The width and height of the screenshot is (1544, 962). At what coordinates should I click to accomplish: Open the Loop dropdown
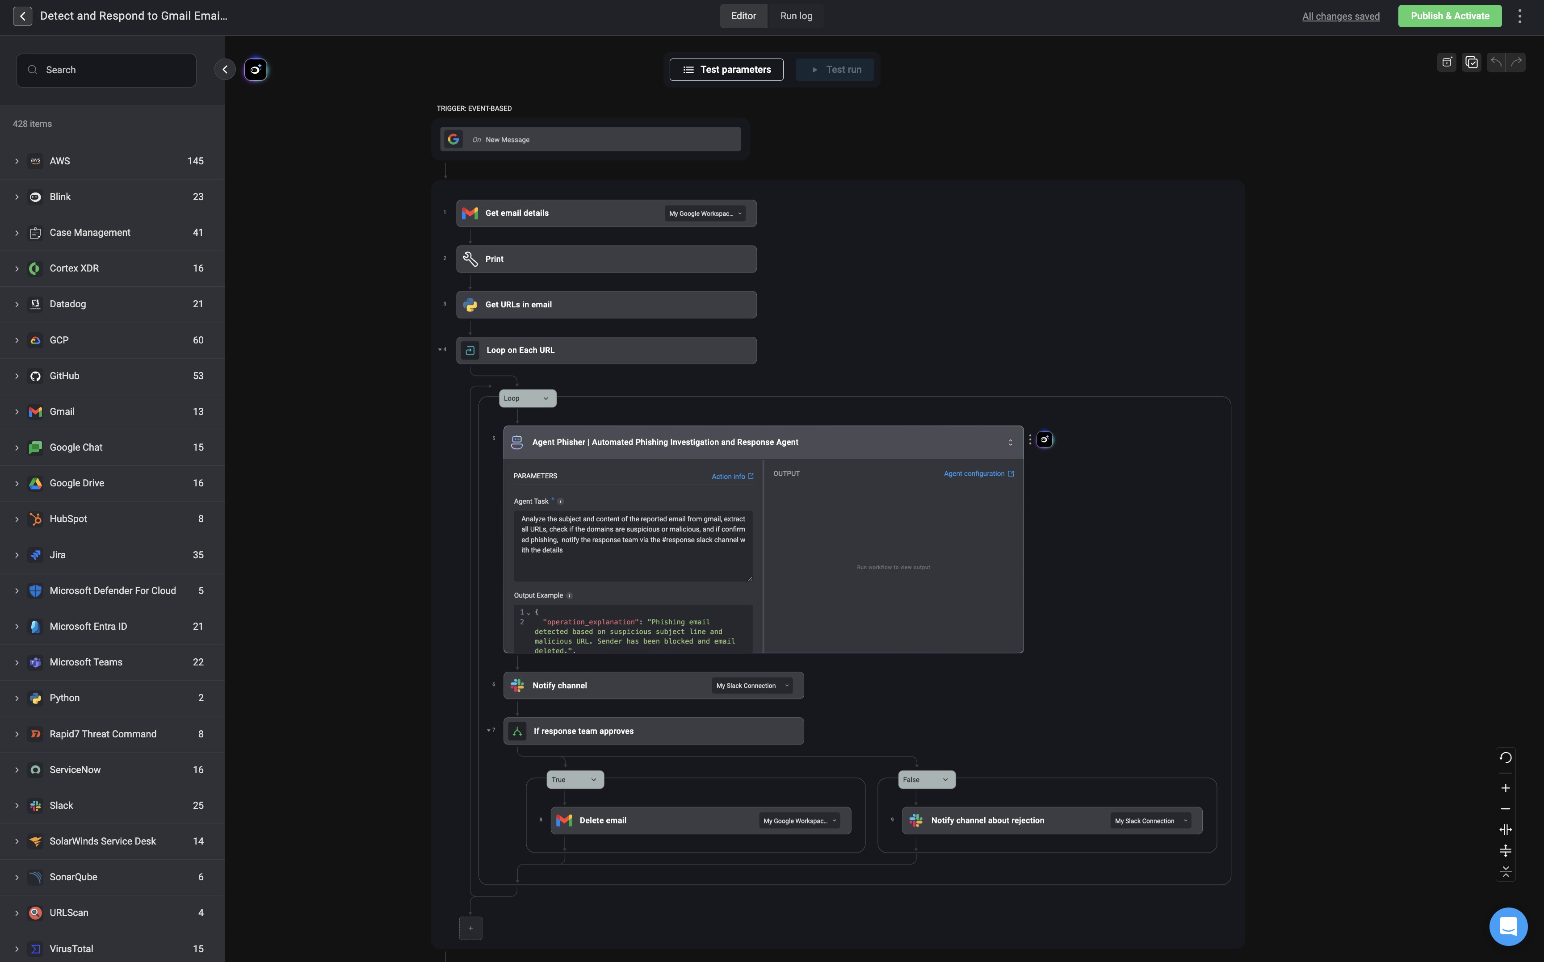[x=528, y=398]
